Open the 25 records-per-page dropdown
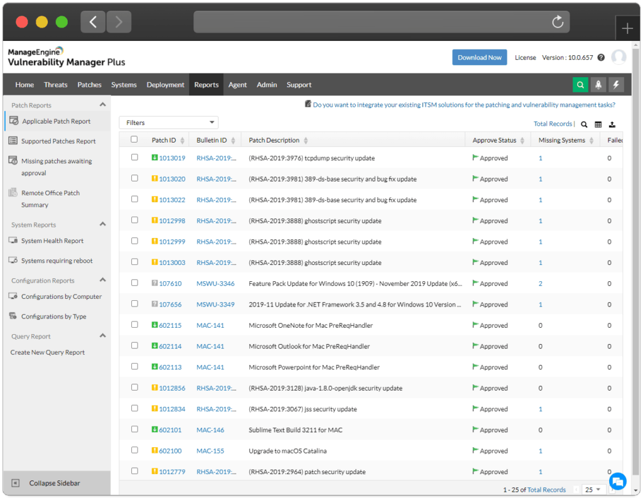The width and height of the screenshot is (643, 498). [593, 489]
